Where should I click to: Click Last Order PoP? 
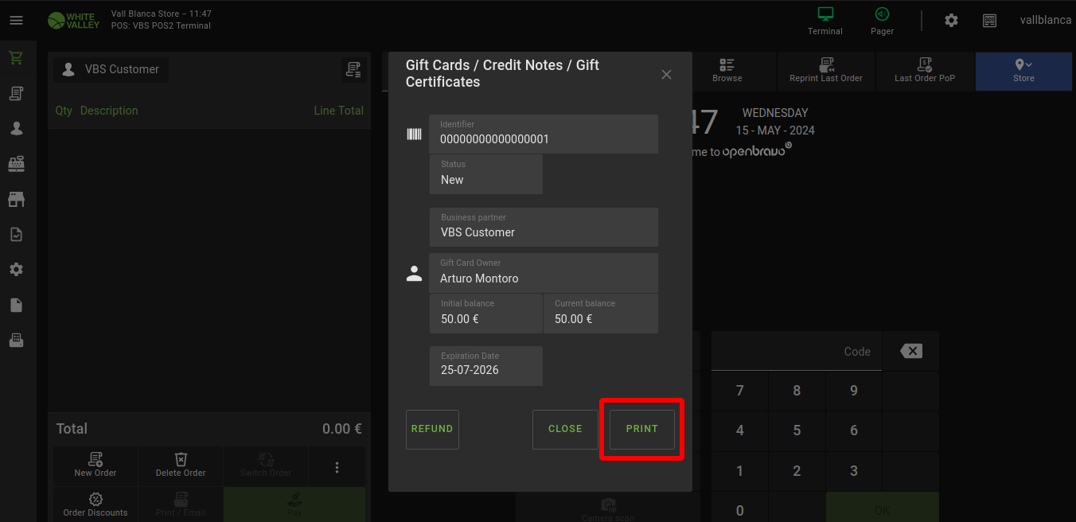925,71
